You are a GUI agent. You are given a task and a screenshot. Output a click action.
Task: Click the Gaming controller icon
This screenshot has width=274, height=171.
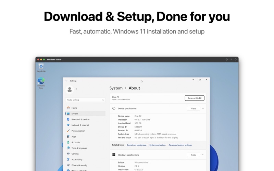pyautogui.click(x=68, y=154)
